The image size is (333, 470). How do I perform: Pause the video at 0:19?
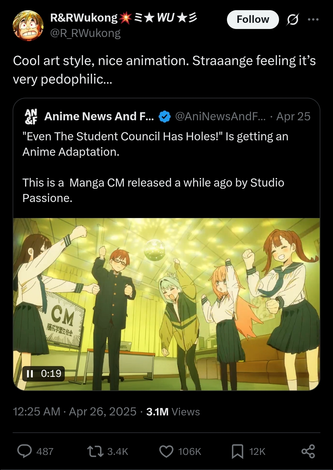coord(30,374)
